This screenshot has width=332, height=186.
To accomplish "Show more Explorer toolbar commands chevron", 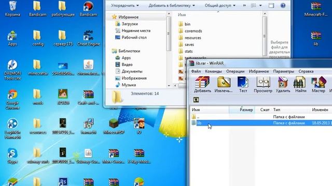I will (244, 6).
